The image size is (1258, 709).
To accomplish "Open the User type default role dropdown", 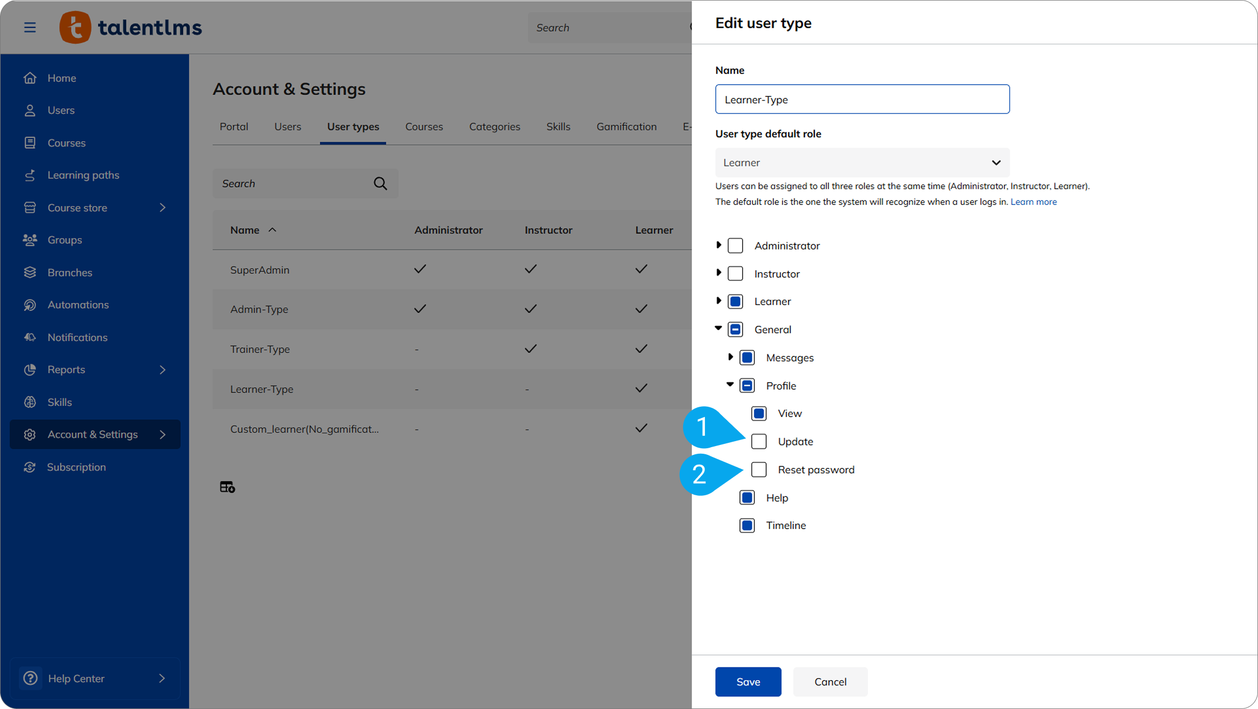I will (862, 163).
